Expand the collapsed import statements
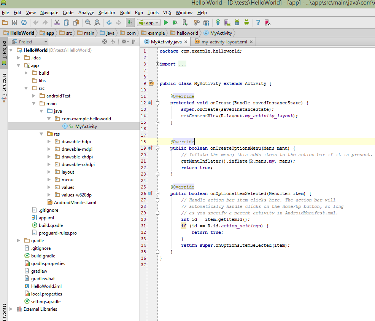 (157, 64)
